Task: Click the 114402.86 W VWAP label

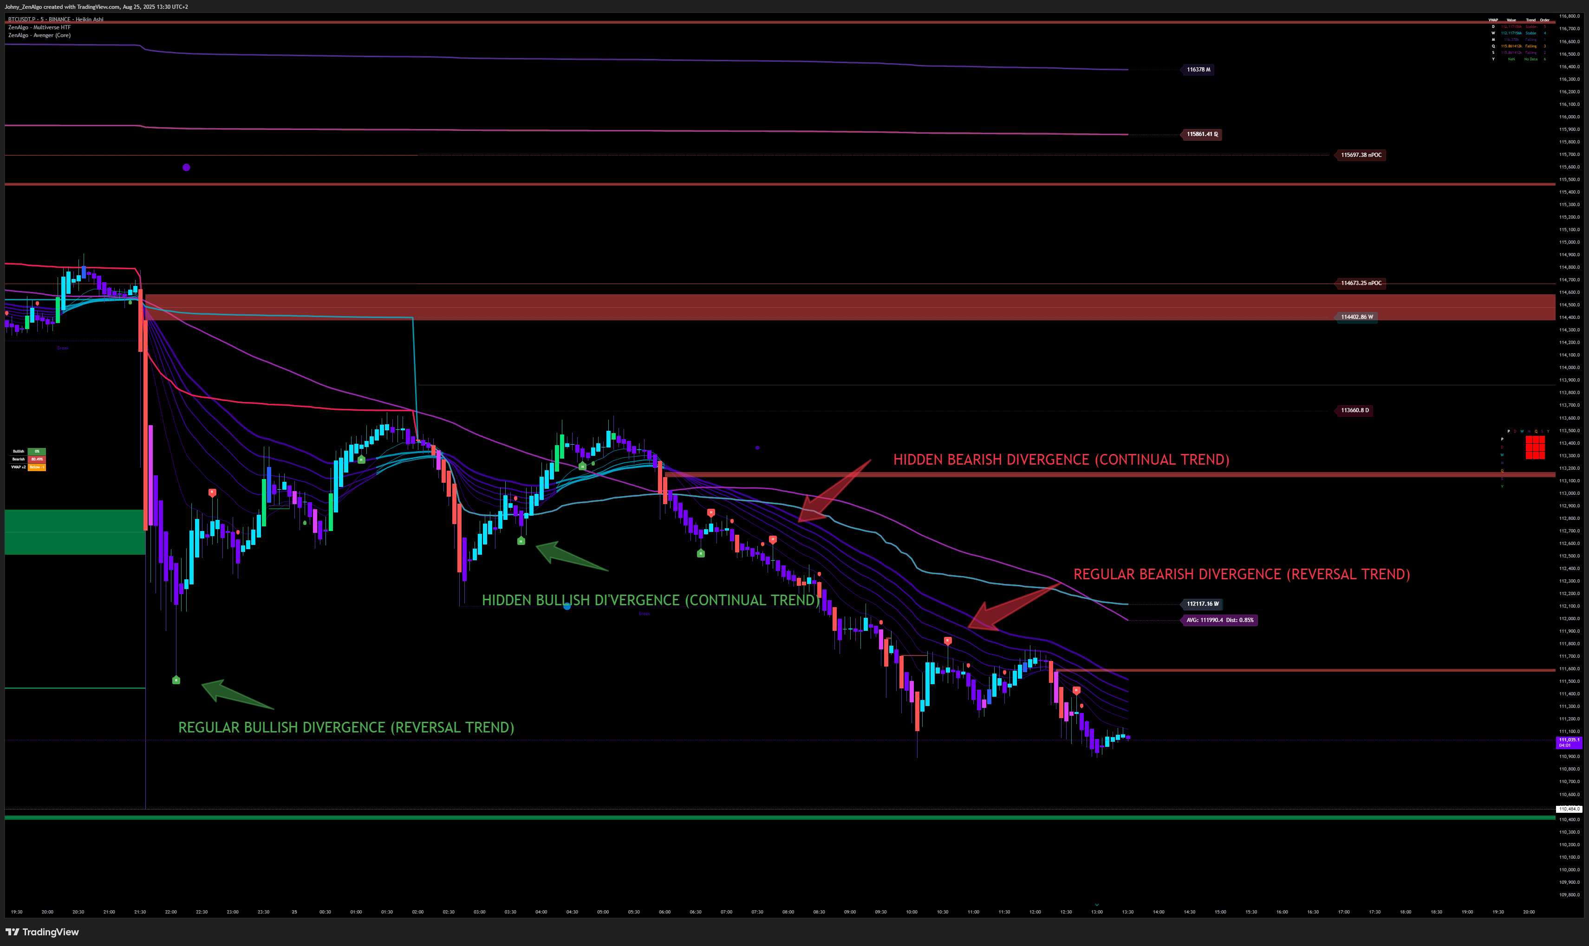Action: pos(1356,317)
